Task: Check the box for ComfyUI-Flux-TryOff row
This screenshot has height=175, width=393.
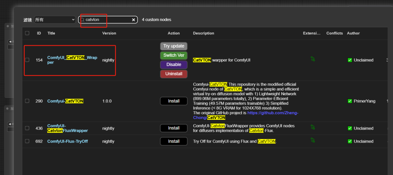Action: click(27, 141)
